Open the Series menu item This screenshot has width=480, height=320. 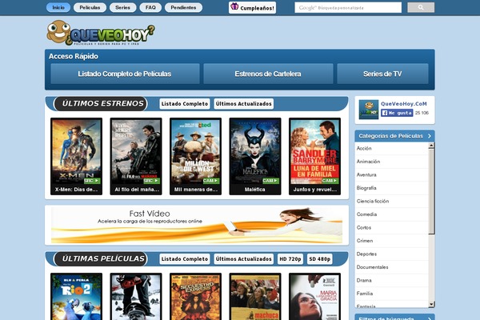coord(122,7)
